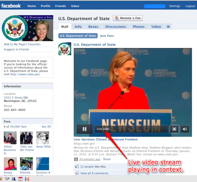The image size is (197, 182).
Task: Click Suggest to Friends
Action: [16, 49]
